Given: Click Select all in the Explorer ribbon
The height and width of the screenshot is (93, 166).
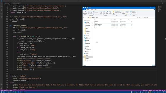Looking at the screenshot, I should (133, 11).
